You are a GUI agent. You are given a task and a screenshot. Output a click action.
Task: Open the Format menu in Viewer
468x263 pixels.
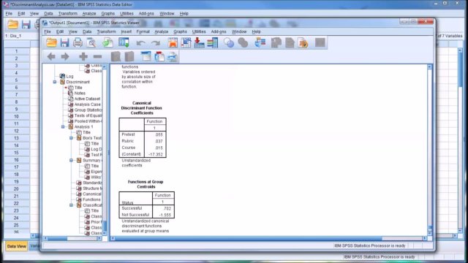point(143,31)
